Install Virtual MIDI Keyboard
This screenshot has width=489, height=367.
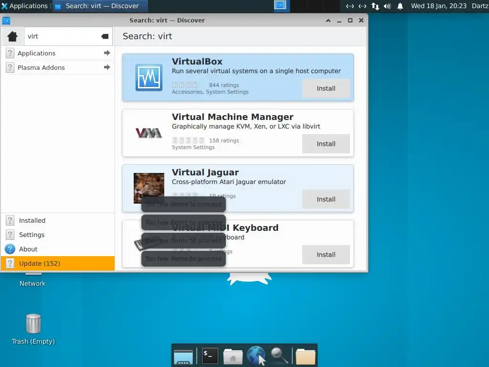(326, 255)
